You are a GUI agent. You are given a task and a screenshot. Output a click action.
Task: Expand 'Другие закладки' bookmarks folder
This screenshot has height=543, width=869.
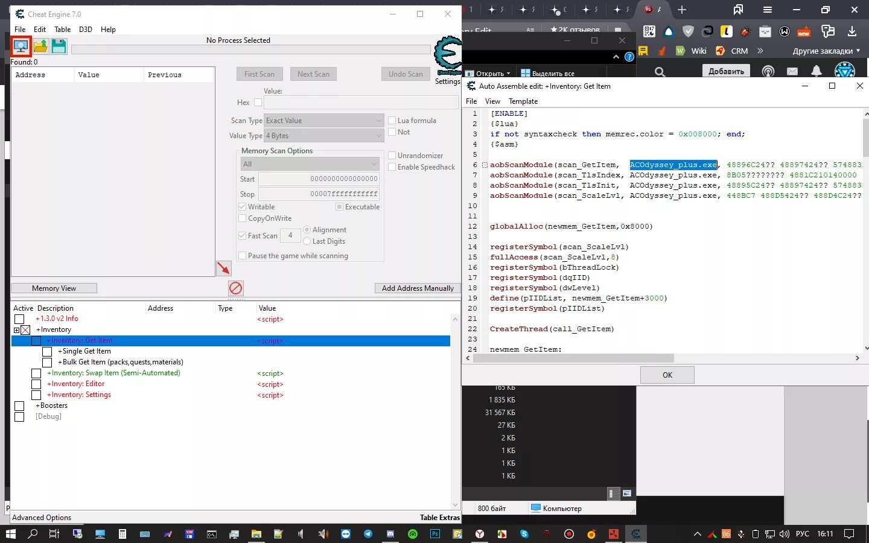point(826,51)
